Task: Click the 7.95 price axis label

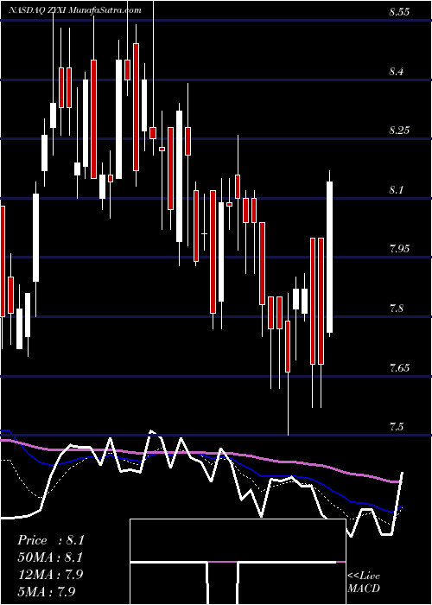Action: point(399,249)
